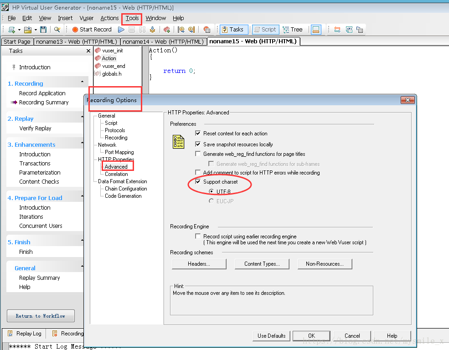Select vuser_init in the script tree
This screenshot has height=350, width=449.
click(x=112, y=51)
